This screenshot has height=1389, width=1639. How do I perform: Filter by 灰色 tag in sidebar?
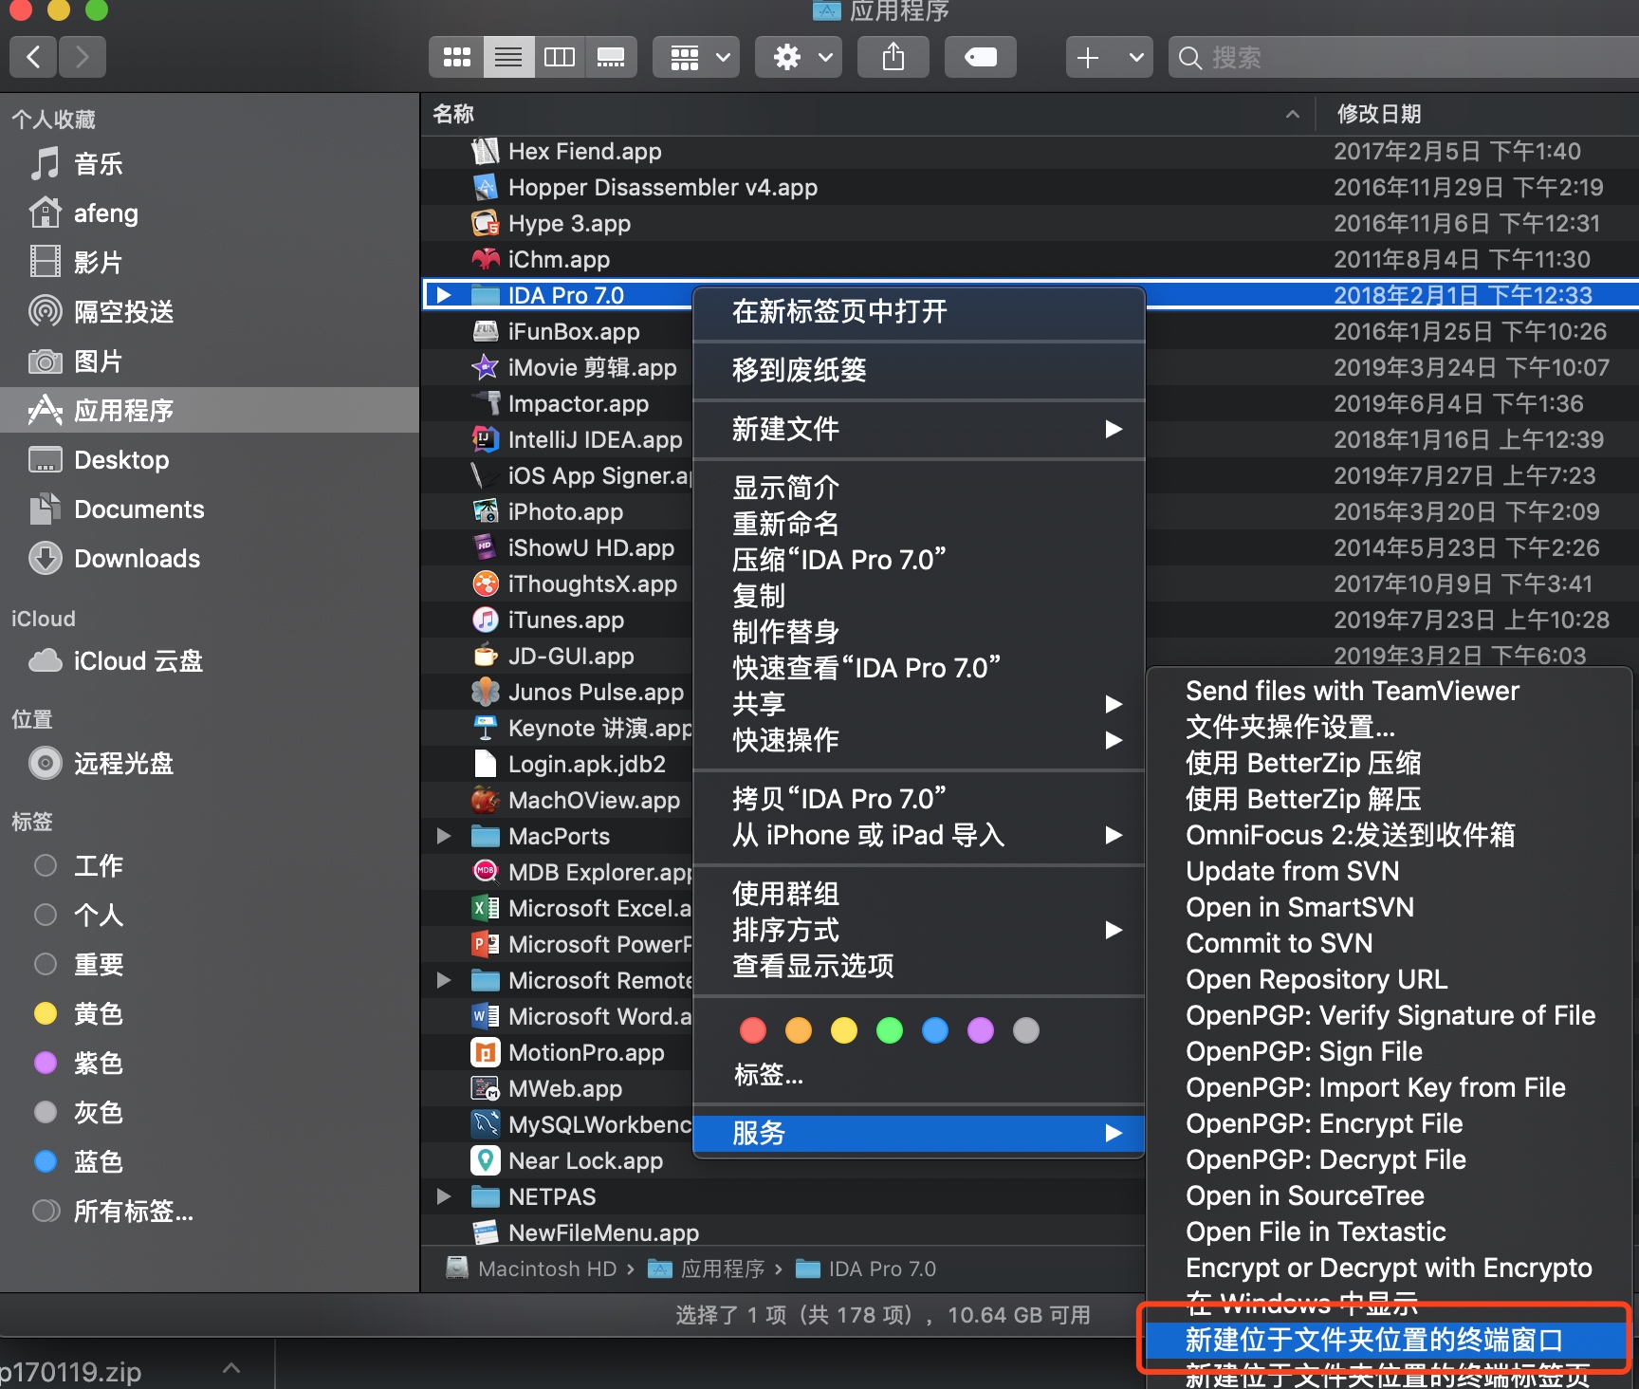(210, 1112)
